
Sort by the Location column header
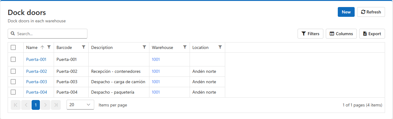click(200, 47)
